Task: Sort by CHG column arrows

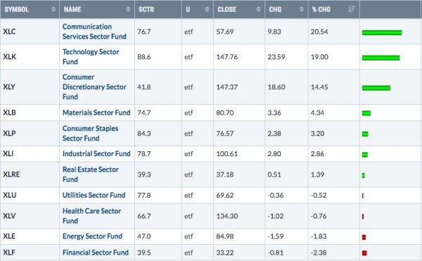Action: point(302,9)
